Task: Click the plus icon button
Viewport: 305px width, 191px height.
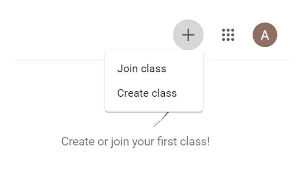Action: coord(188,35)
